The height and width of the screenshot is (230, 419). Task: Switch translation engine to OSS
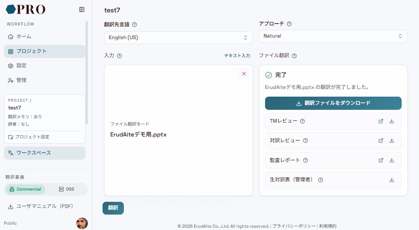tap(66, 189)
